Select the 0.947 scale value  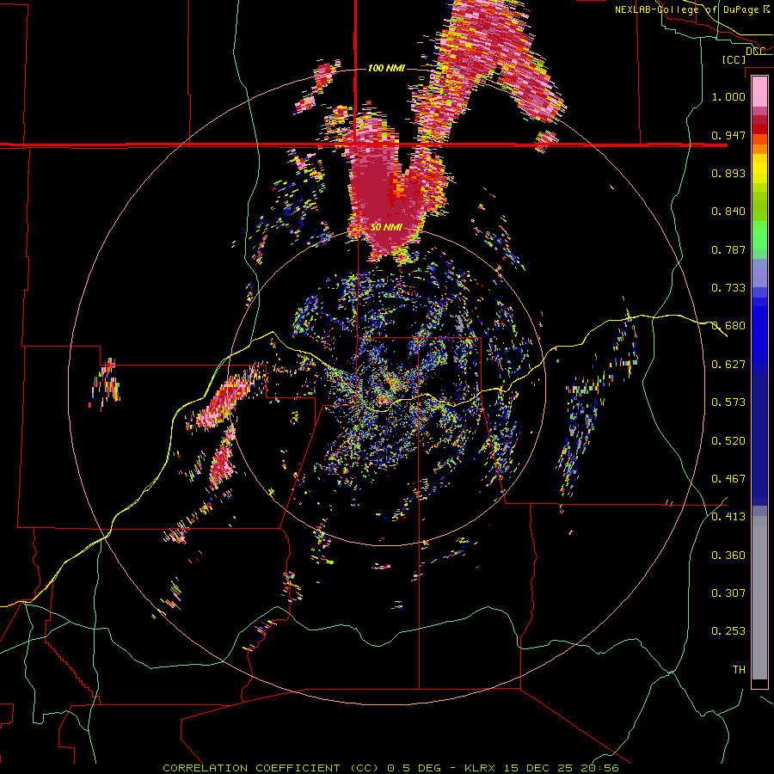(x=728, y=135)
